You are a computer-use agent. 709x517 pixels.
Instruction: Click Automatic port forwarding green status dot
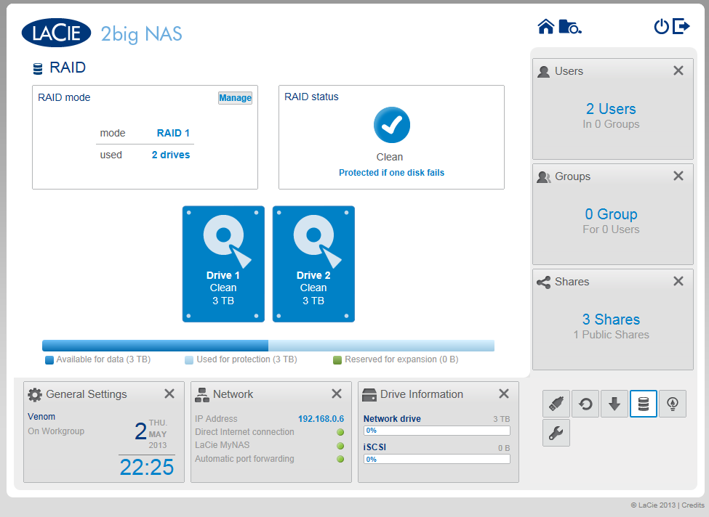point(340,459)
